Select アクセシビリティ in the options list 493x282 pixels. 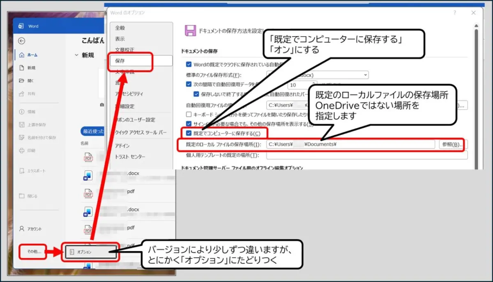pyautogui.click(x=129, y=94)
